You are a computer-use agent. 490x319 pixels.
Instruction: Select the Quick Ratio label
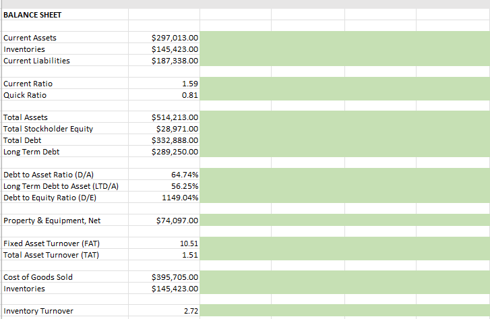click(65, 95)
